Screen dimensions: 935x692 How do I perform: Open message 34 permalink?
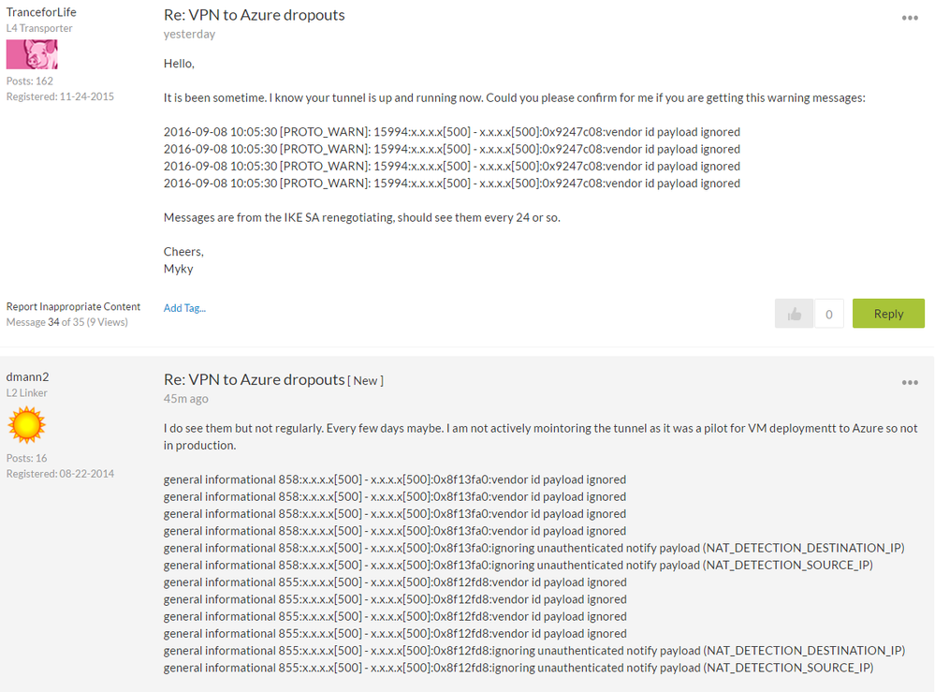click(x=53, y=322)
